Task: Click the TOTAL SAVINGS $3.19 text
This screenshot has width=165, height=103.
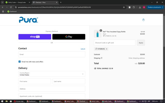Action: coord(105,68)
